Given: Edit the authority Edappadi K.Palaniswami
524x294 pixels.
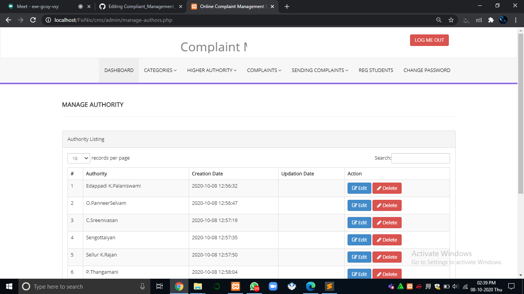Looking at the screenshot, I should [359, 188].
